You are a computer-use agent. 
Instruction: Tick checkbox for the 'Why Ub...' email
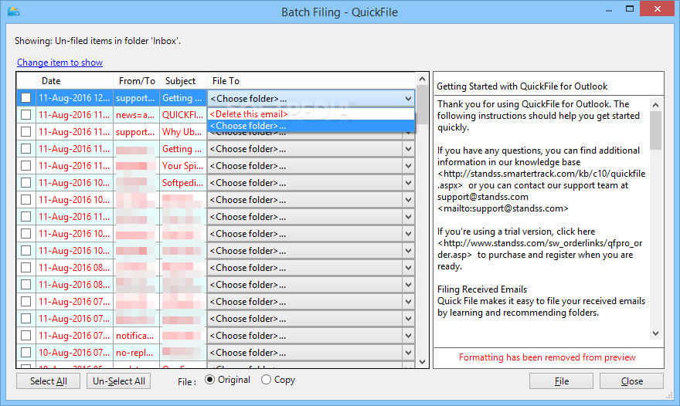(26, 132)
